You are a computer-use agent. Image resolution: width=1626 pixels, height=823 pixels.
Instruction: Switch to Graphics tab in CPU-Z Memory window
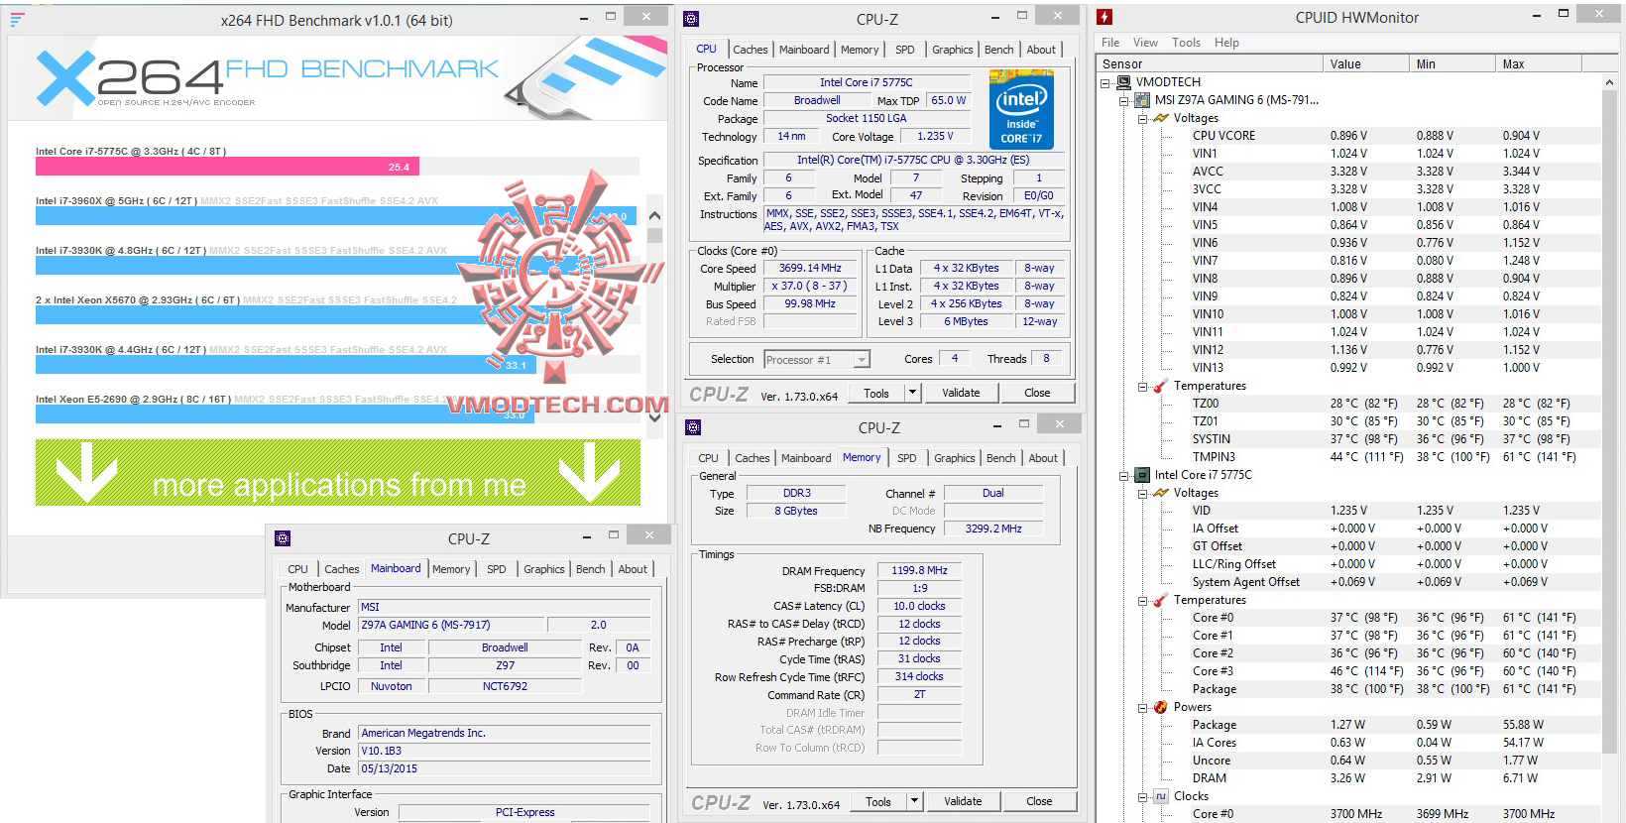pyautogui.click(x=954, y=458)
